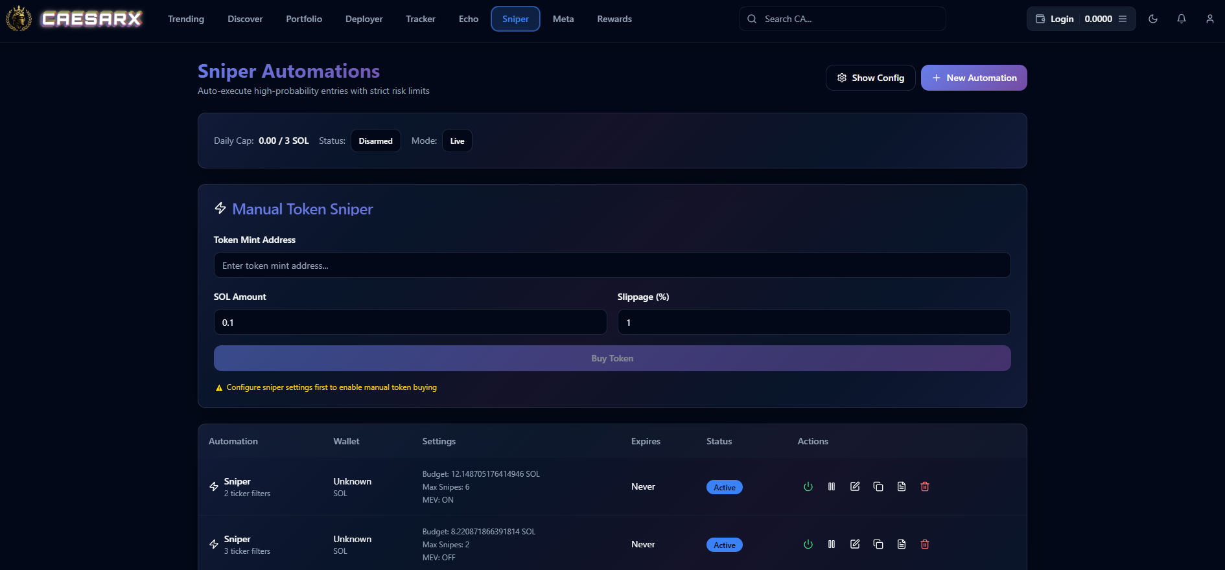Open the Tracker tab
The height and width of the screenshot is (570, 1225).
pos(421,19)
